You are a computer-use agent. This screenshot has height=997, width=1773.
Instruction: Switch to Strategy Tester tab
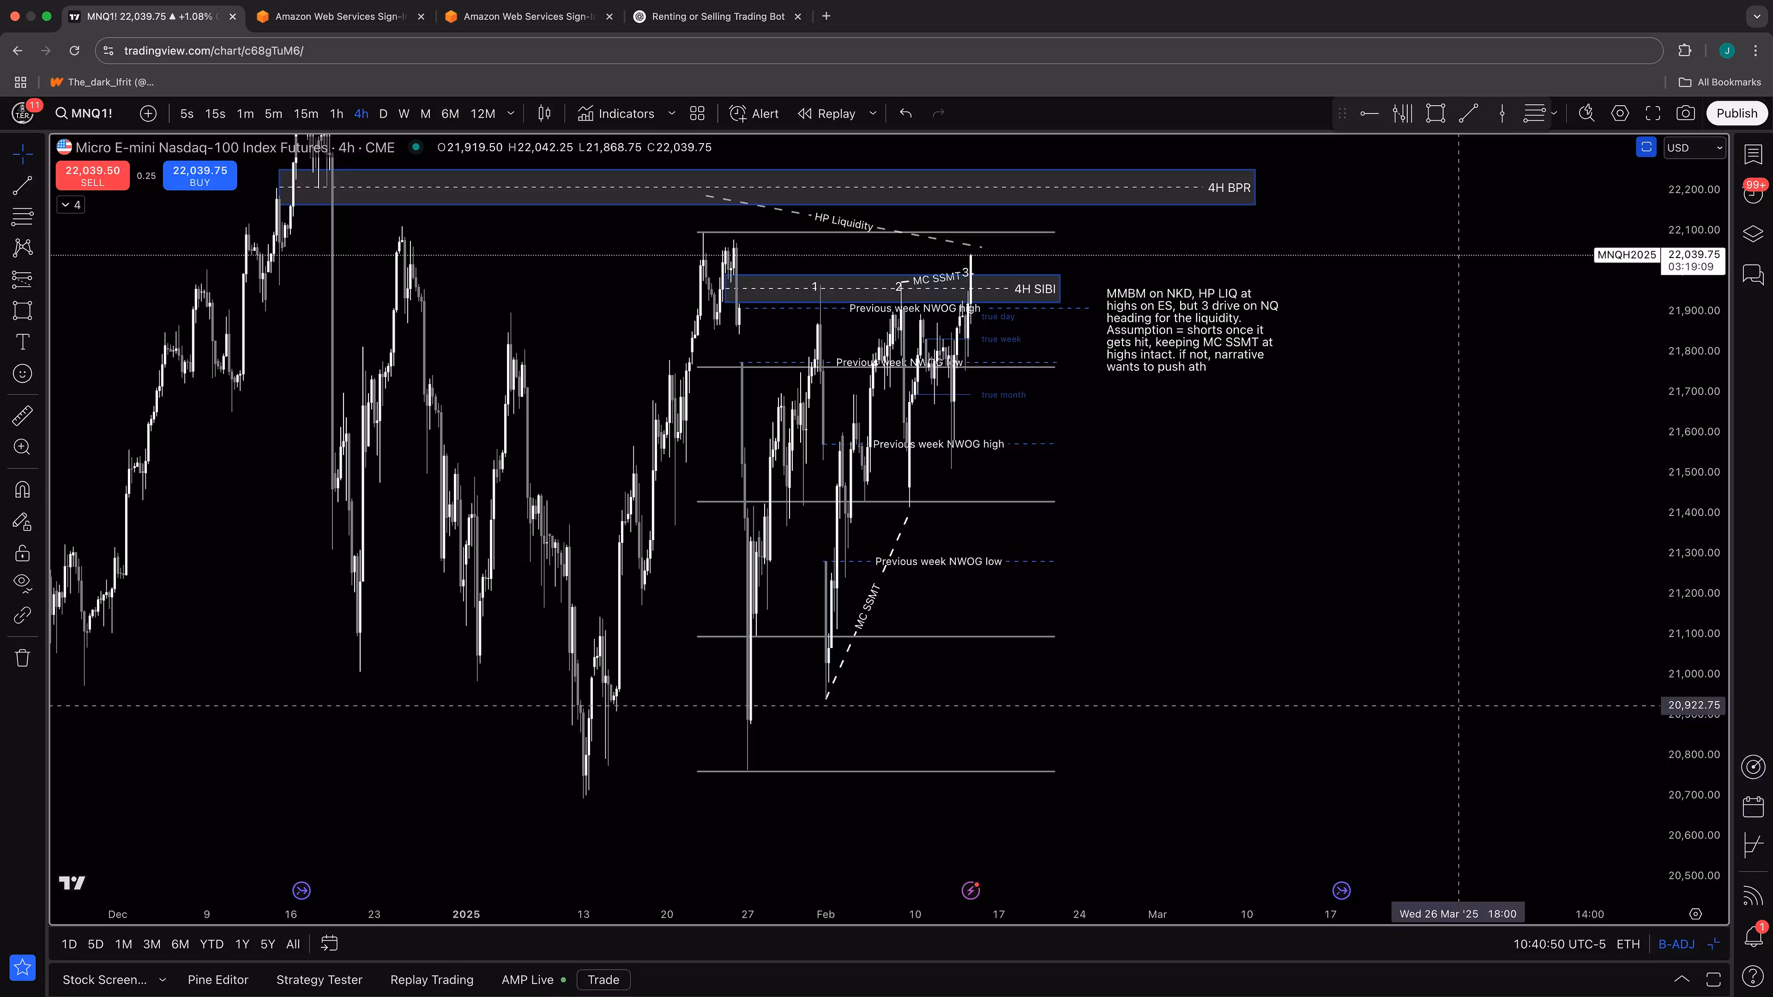[319, 980]
